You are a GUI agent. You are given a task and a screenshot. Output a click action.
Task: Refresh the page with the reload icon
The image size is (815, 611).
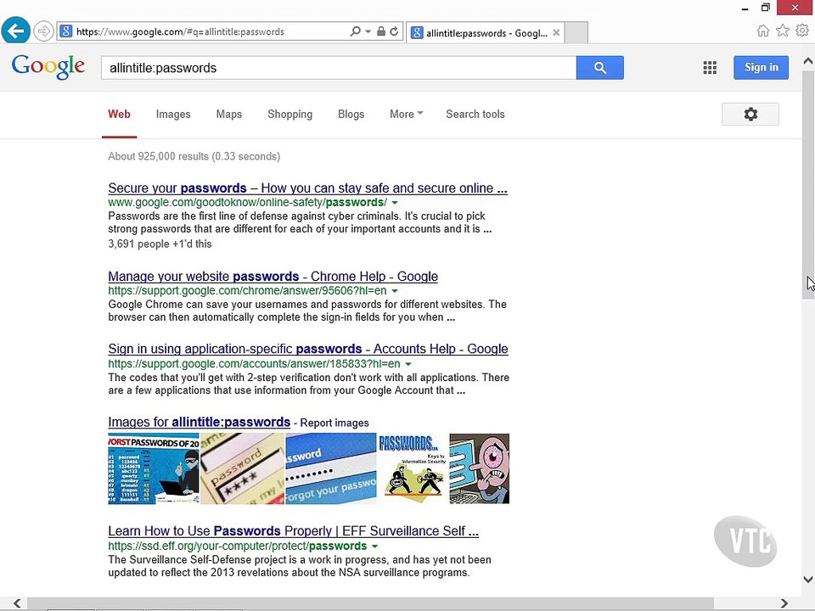tap(394, 31)
